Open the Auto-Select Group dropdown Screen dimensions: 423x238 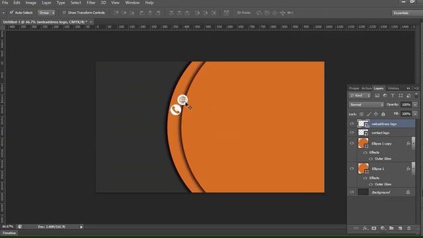coord(46,13)
